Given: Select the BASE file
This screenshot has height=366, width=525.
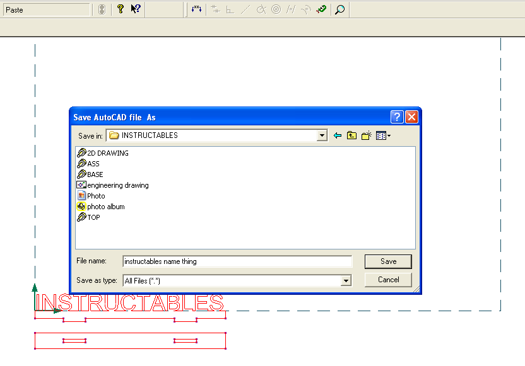Looking at the screenshot, I should coord(90,174).
